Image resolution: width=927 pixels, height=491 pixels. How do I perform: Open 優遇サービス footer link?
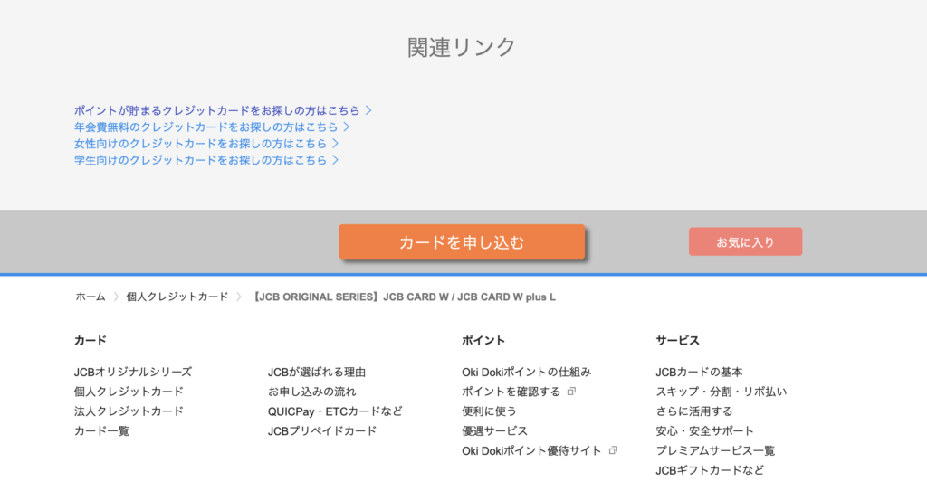[x=495, y=431]
